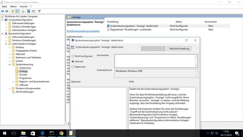Viewport: 243px width, 137px height.
Task: Select the Anzeige tree folder
Action: [23, 71]
